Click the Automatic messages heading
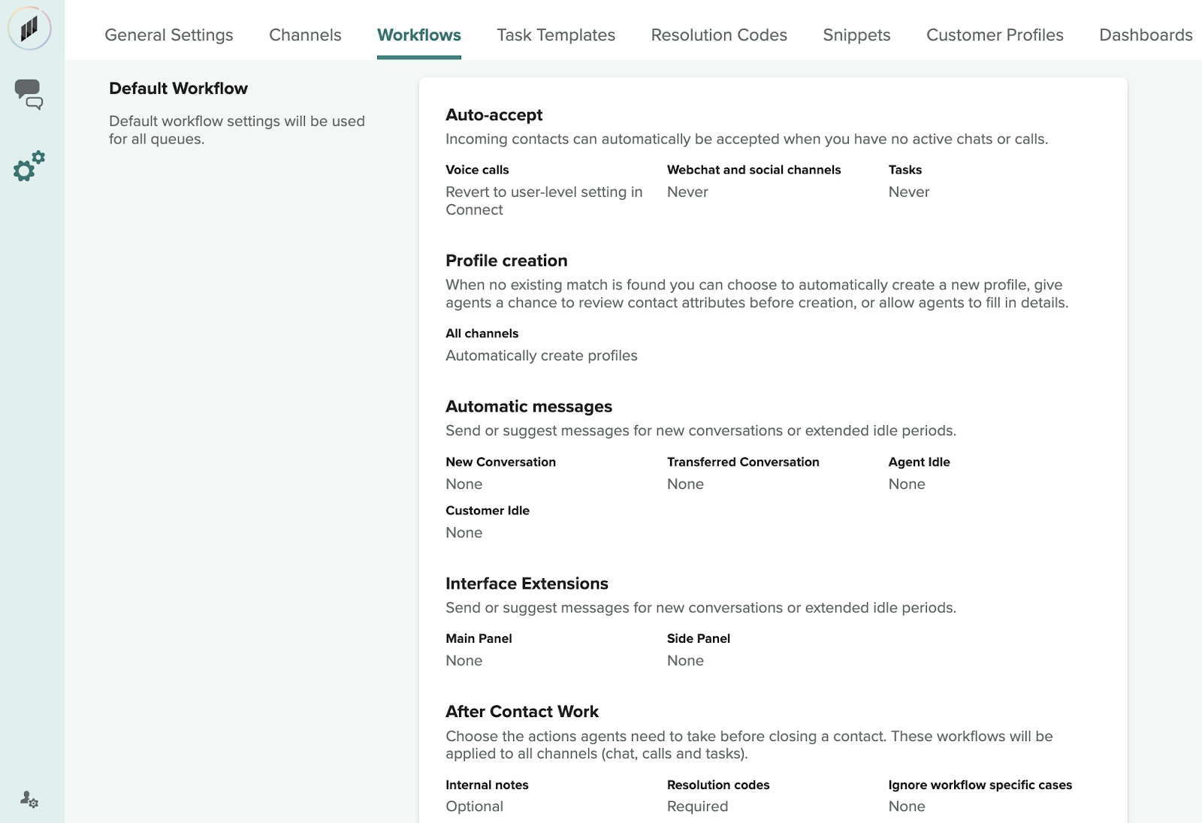 pos(529,406)
